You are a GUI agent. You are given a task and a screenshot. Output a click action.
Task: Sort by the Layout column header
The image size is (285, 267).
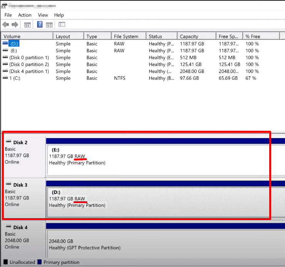68,36
